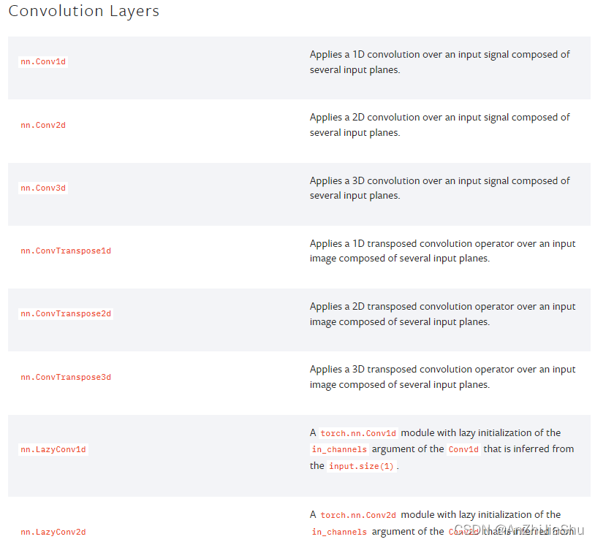Click the 2D convolution description text

pyautogui.click(x=439, y=125)
